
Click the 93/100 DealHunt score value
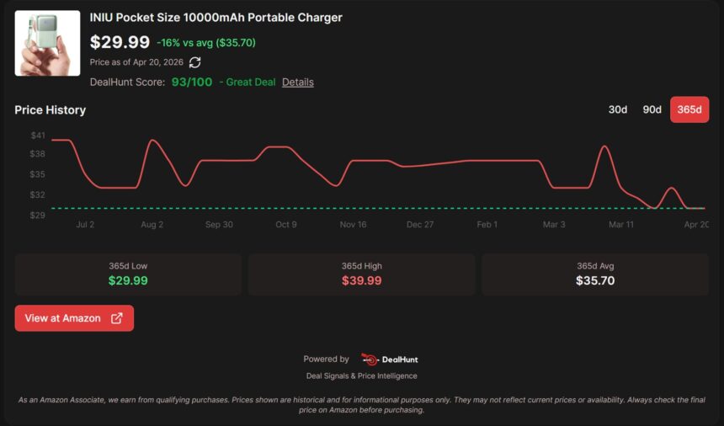[192, 83]
